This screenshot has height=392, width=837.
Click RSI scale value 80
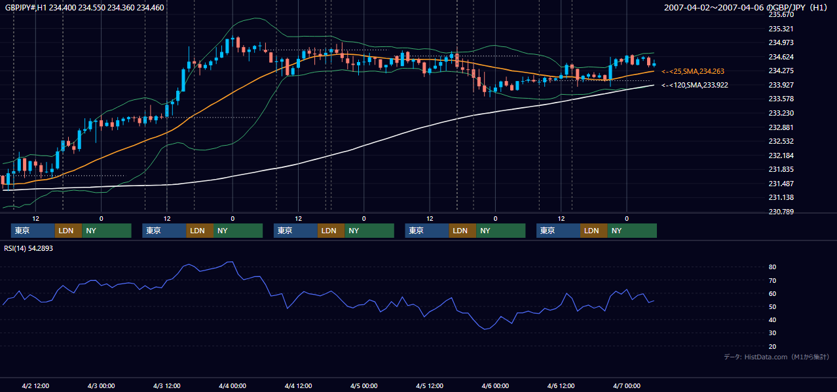(773, 267)
